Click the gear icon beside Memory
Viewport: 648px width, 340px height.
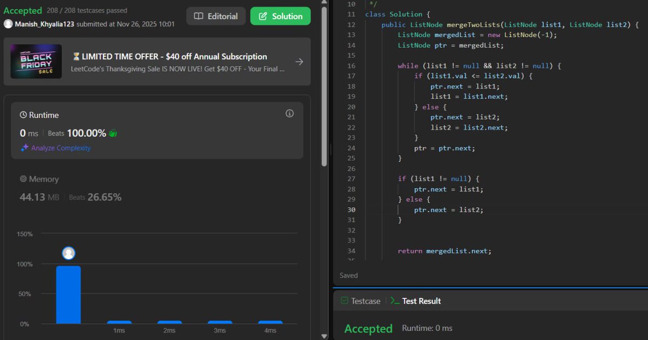coord(22,179)
